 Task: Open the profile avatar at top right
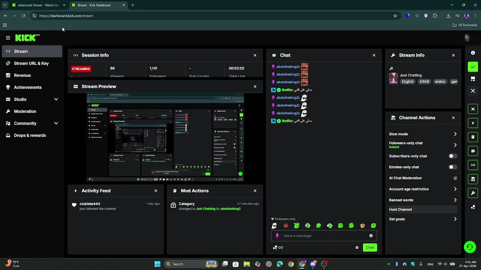[x=467, y=37]
